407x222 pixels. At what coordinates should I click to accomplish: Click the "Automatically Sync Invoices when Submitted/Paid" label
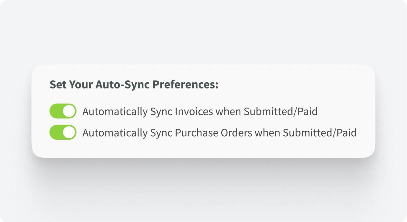[x=200, y=111]
